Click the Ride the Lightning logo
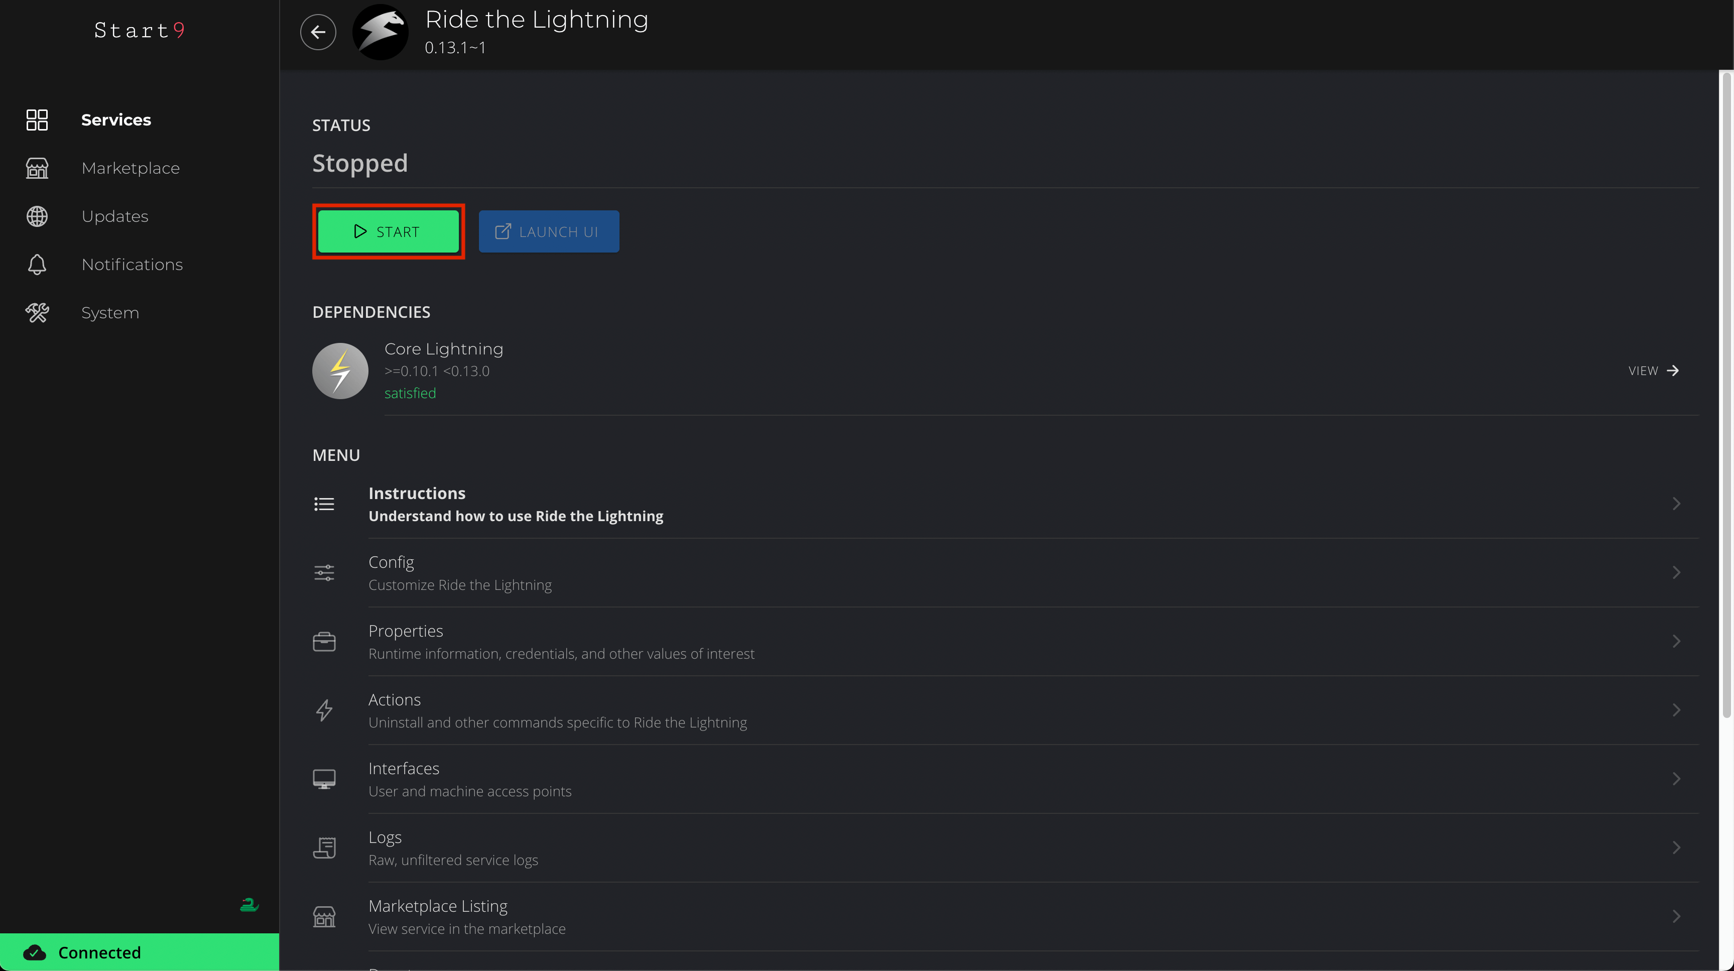1734x971 pixels. coord(381,32)
